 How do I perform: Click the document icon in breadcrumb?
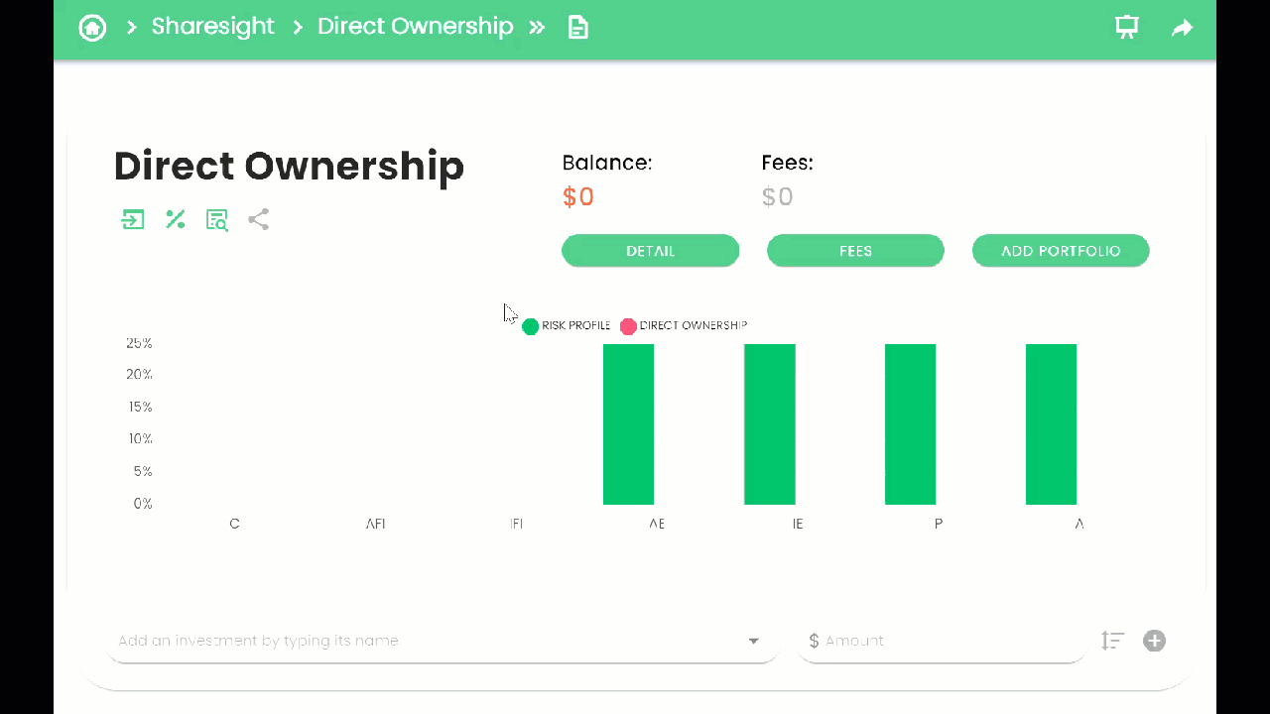tap(578, 28)
